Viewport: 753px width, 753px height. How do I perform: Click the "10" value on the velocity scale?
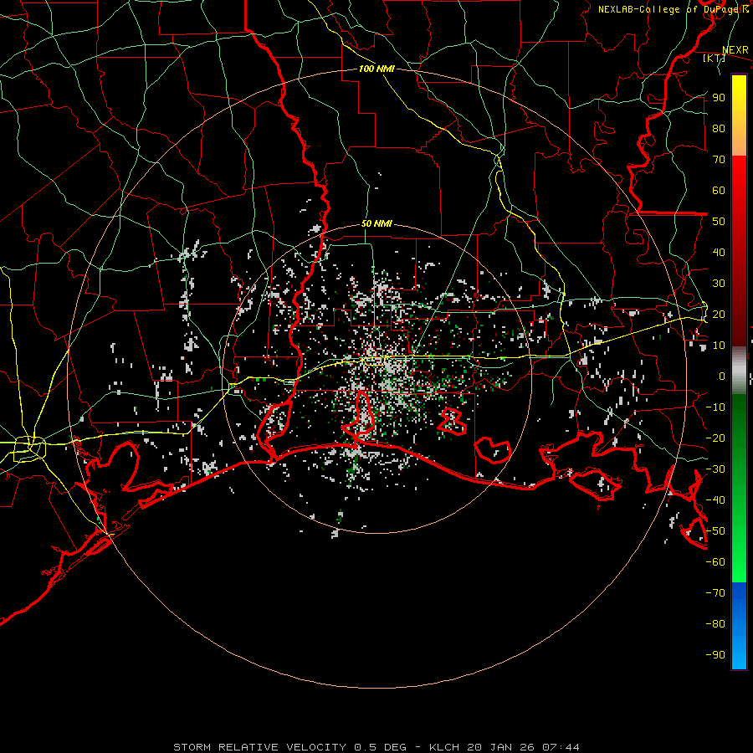click(x=719, y=346)
